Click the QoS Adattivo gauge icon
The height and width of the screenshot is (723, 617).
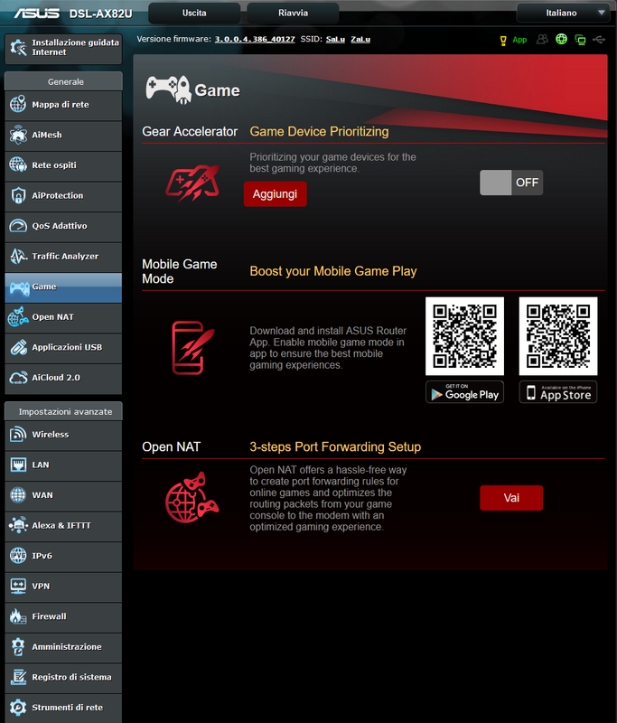pyautogui.click(x=18, y=225)
